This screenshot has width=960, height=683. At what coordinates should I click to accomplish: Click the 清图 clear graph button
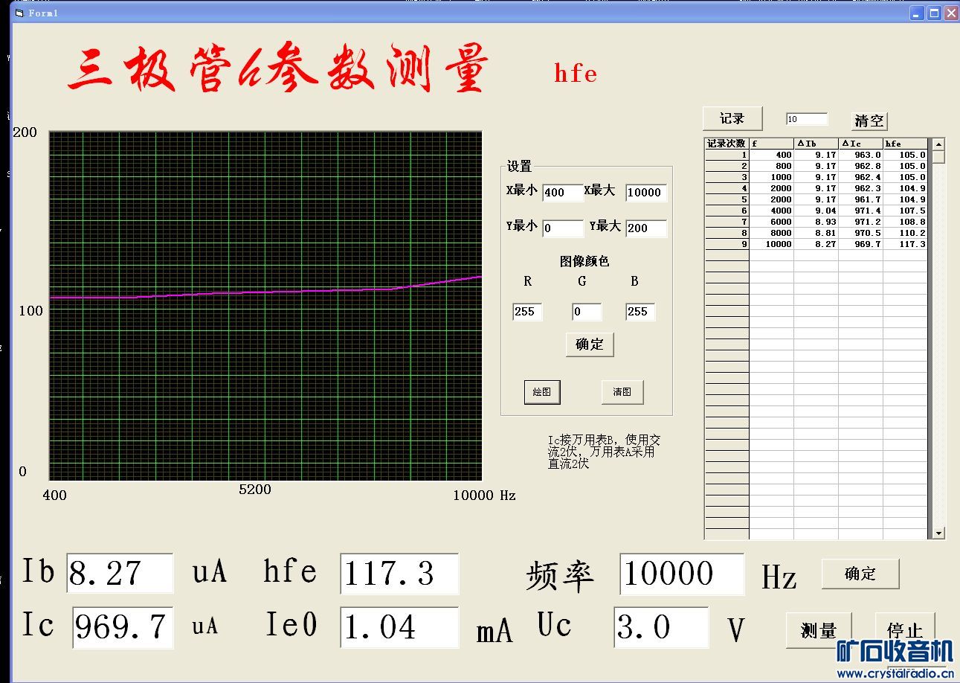622,392
